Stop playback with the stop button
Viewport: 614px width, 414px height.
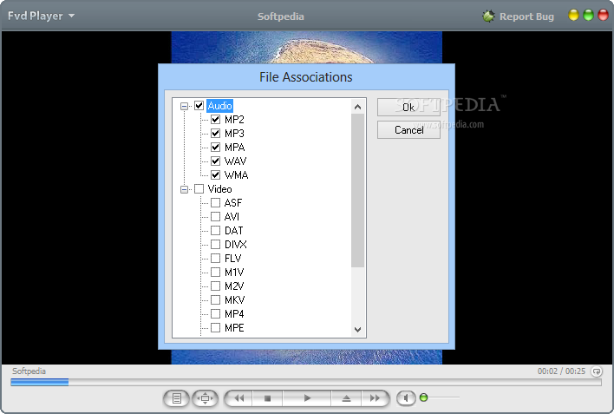(267, 398)
